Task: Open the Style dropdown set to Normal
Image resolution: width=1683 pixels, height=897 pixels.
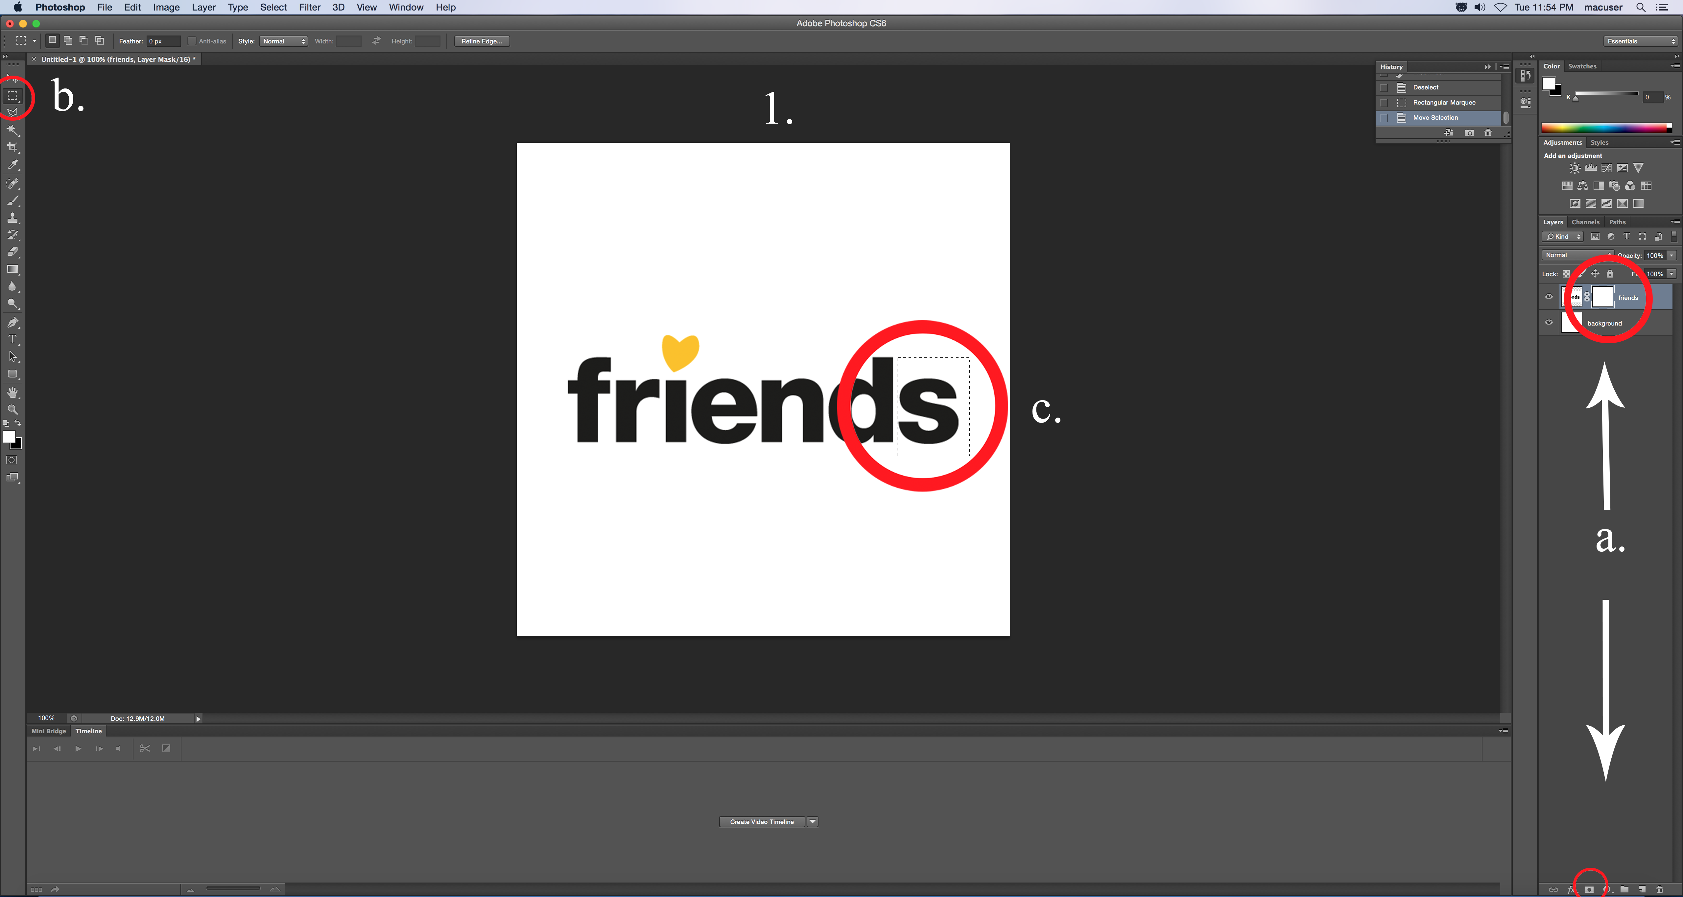Action: [284, 40]
